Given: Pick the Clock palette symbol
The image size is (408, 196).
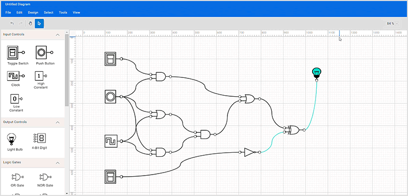Looking at the screenshot, I should tap(16, 76).
